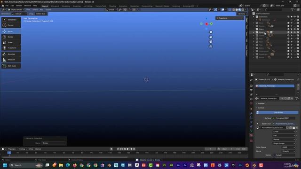Screen dimensions: 301x169
Task: Open the Material properties tab icon
Action: 251,135
